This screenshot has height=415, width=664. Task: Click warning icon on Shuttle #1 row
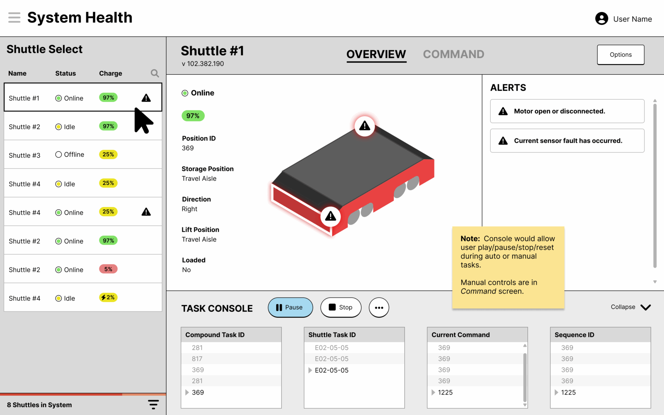click(146, 98)
